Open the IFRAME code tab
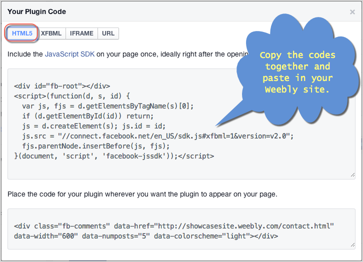This screenshot has width=363, height=262. click(81, 33)
